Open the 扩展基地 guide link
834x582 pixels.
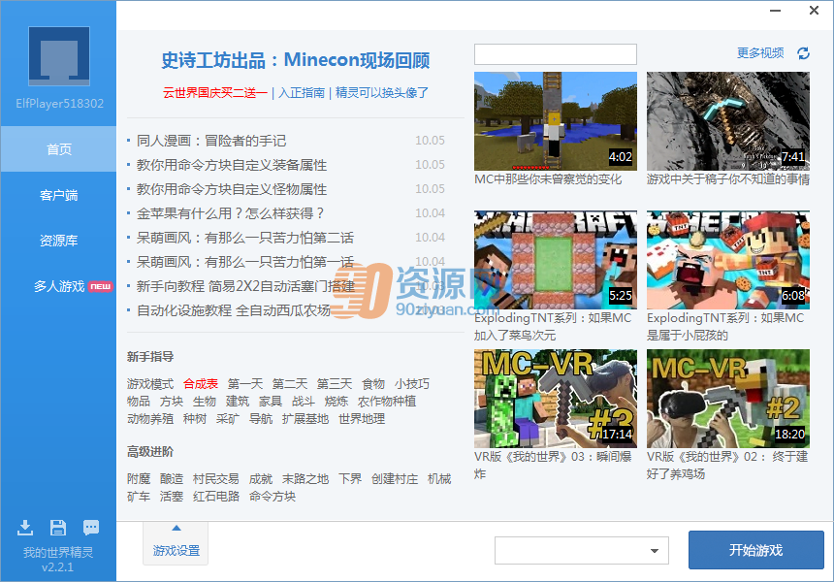(305, 419)
